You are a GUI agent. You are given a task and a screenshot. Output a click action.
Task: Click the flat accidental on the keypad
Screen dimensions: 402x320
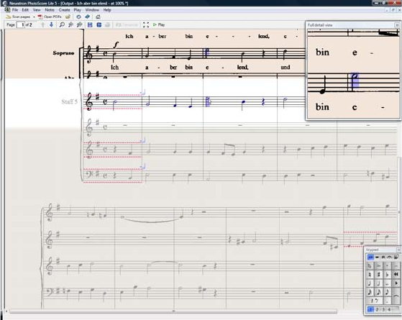(387, 275)
